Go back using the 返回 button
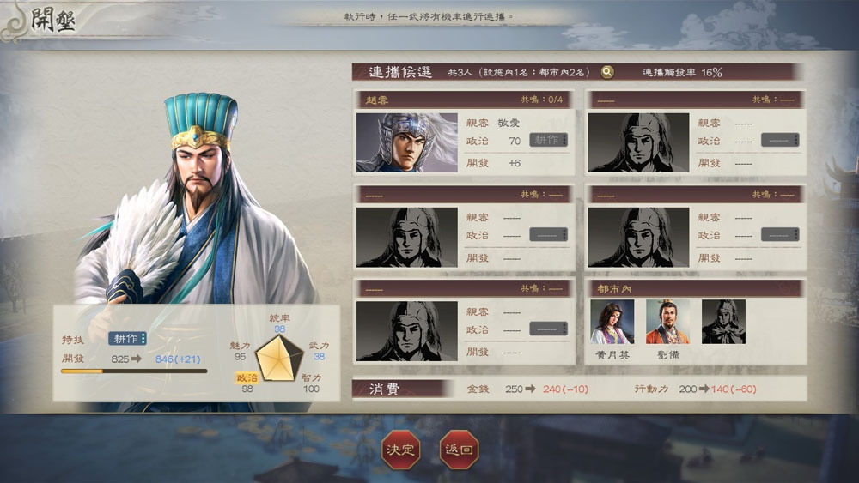 [459, 450]
